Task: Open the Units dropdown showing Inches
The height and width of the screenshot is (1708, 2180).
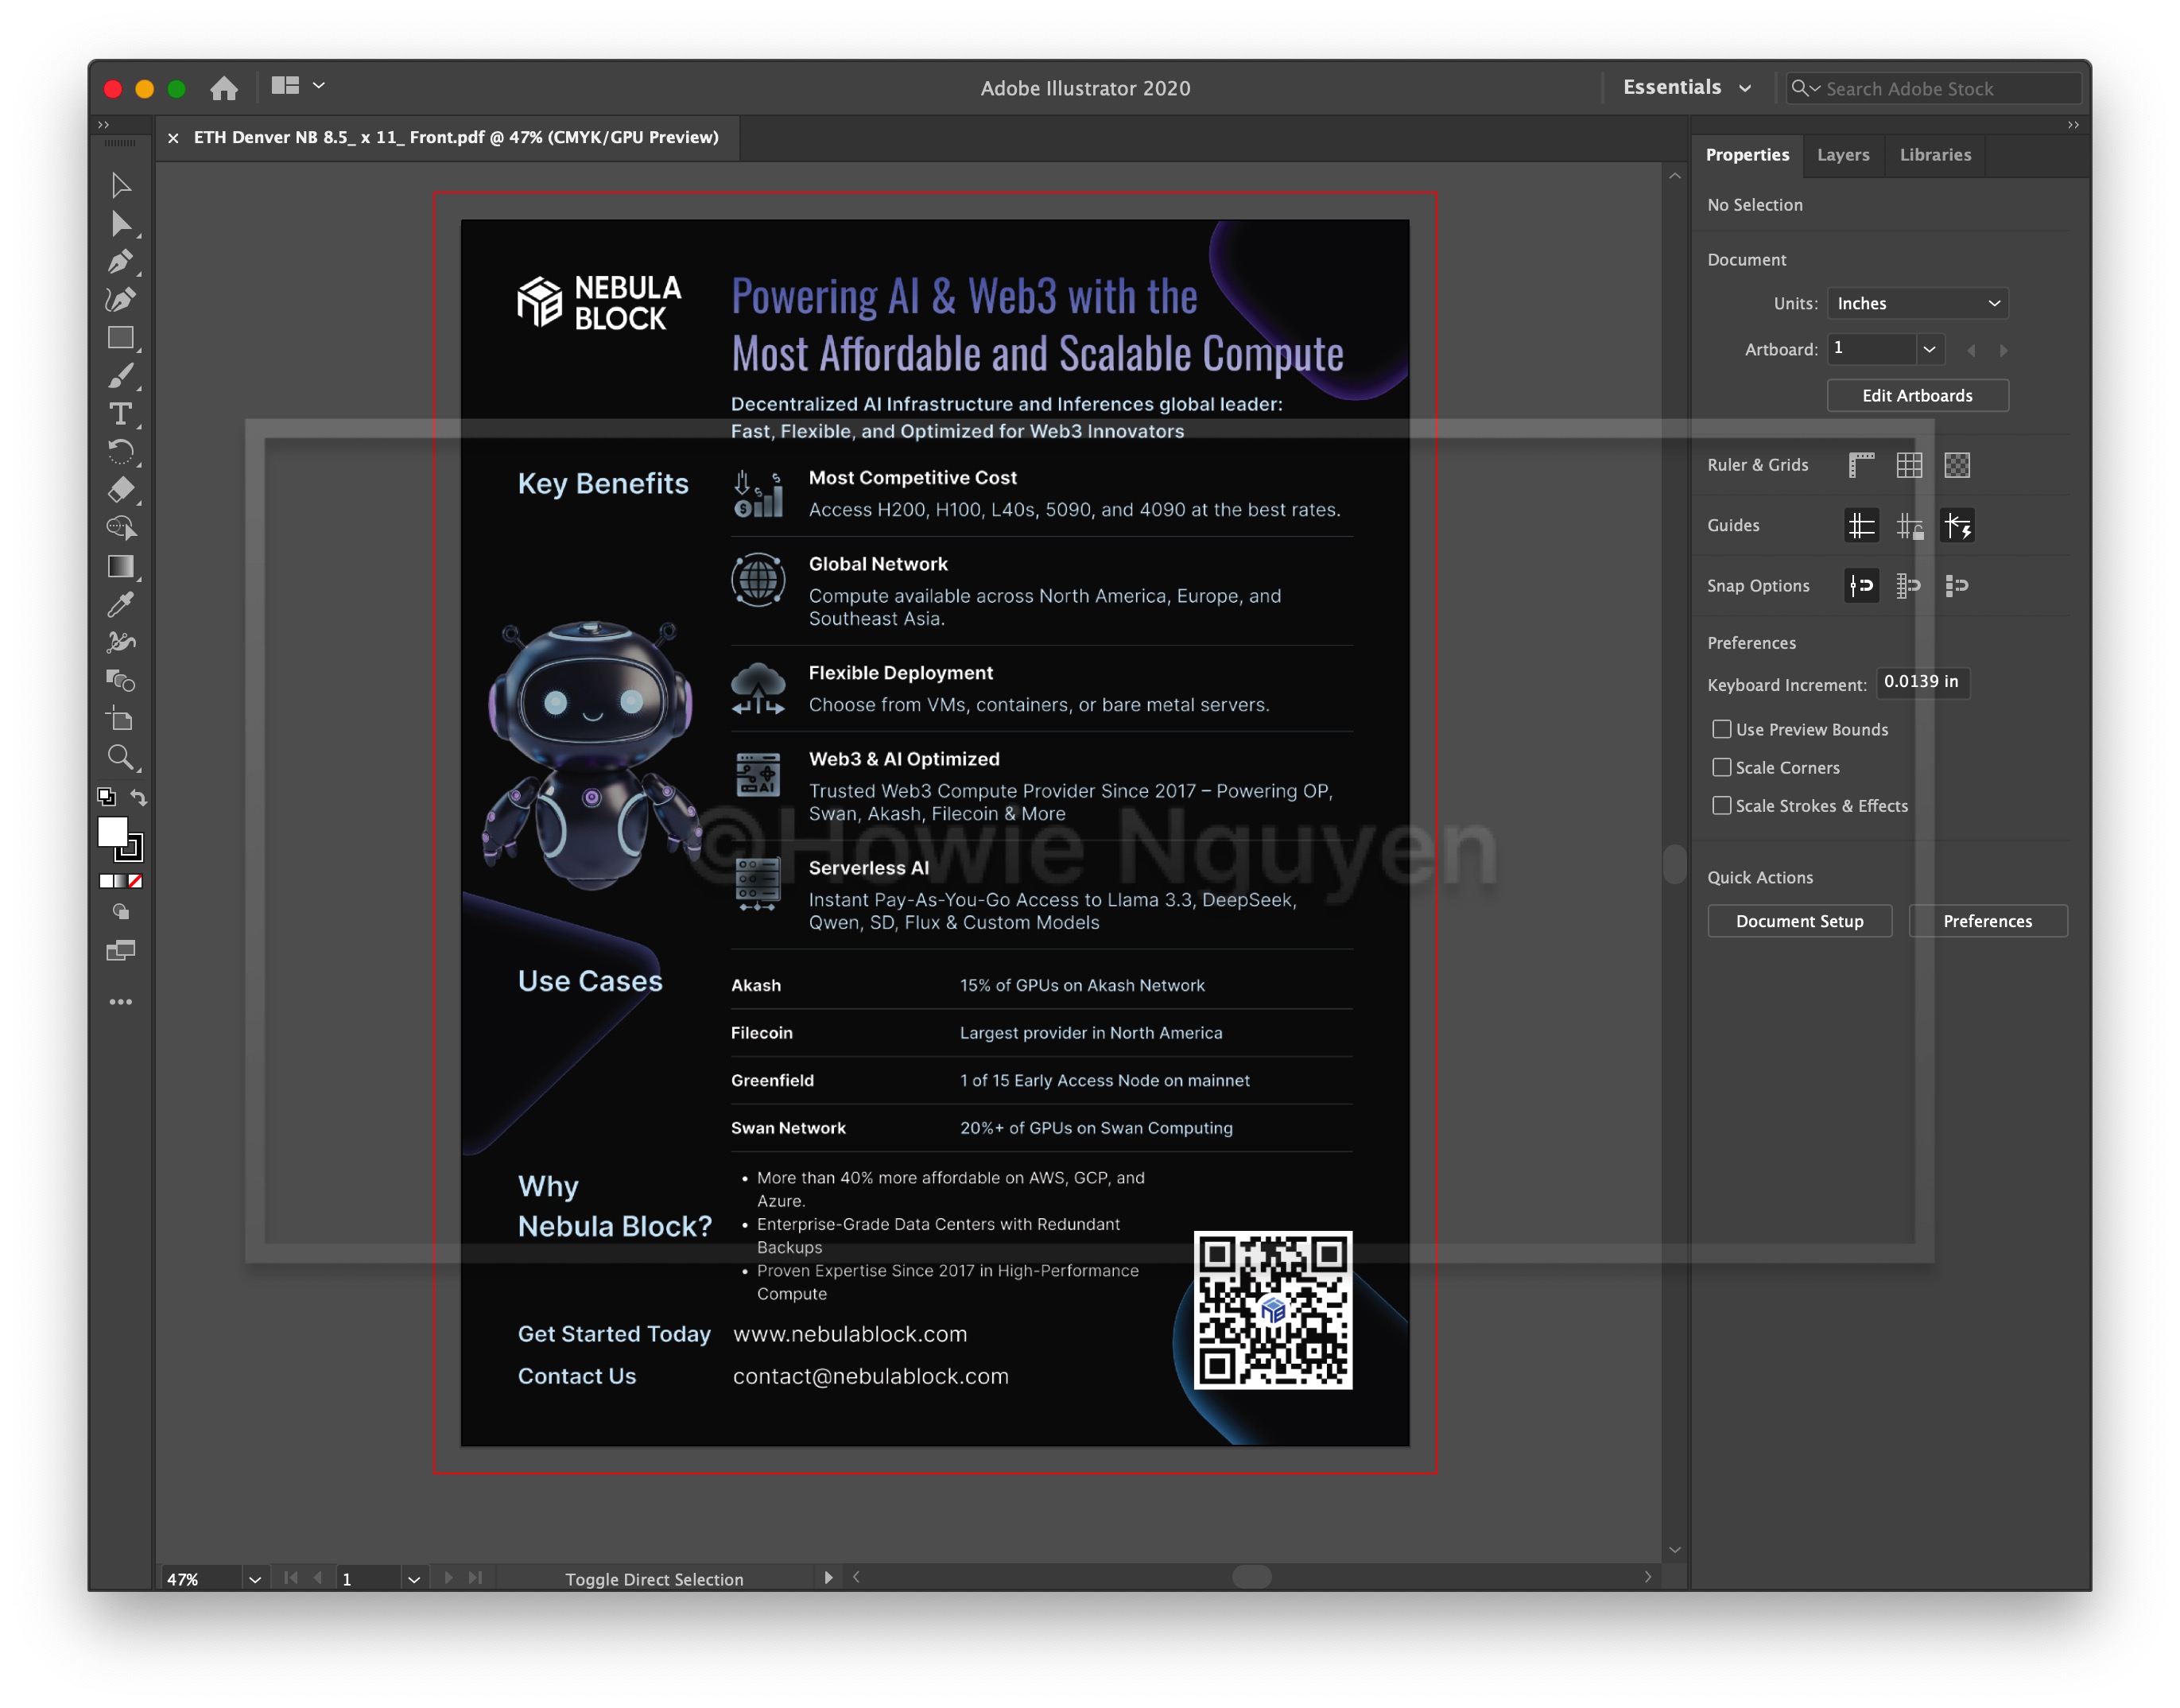Action: coord(1916,303)
